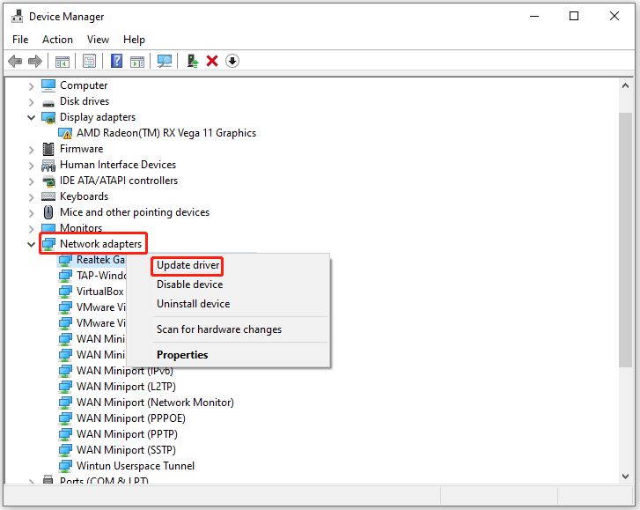Click the Scan for hardware changes monitor icon
The height and width of the screenshot is (510, 640).
tap(164, 61)
